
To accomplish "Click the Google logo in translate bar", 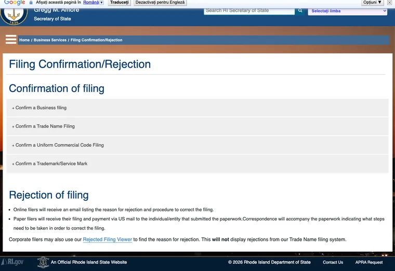I will [15, 2].
